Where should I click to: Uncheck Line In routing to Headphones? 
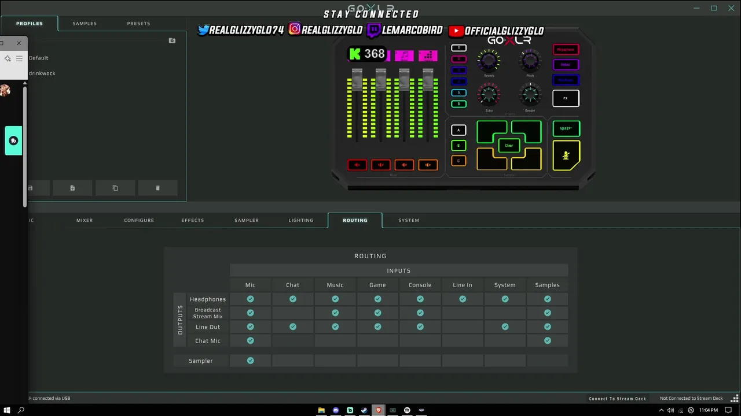(463, 299)
